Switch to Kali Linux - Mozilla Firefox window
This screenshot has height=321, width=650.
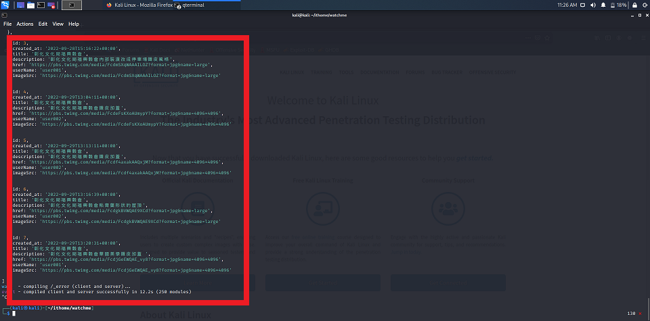pyautogui.click(x=139, y=5)
